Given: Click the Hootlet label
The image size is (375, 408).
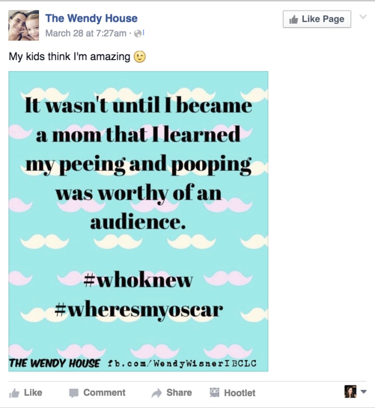Looking at the screenshot, I should (240, 393).
